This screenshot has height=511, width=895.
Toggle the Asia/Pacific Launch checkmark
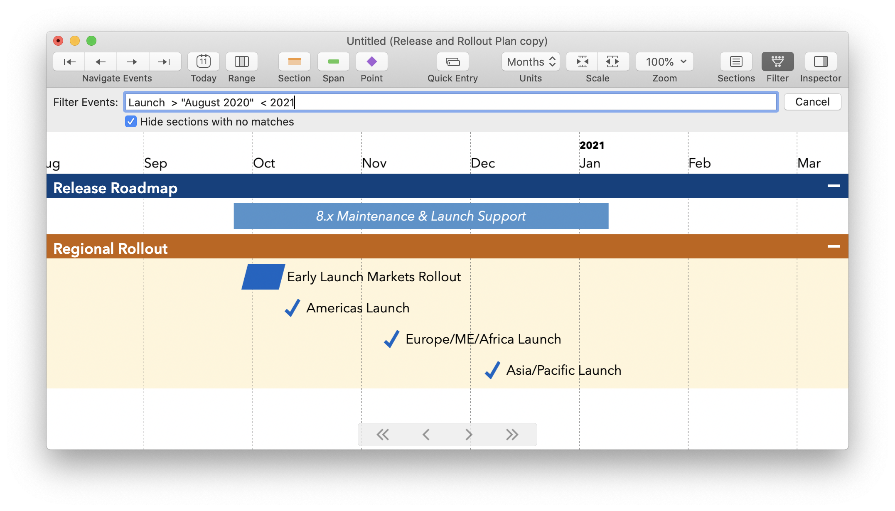pyautogui.click(x=493, y=370)
